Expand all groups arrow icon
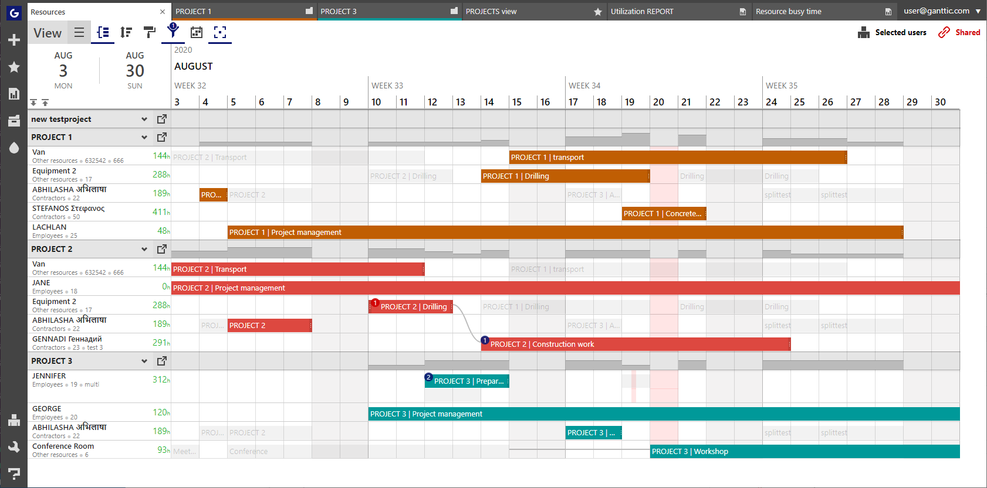Viewport: 987px width, 488px height. (34, 103)
